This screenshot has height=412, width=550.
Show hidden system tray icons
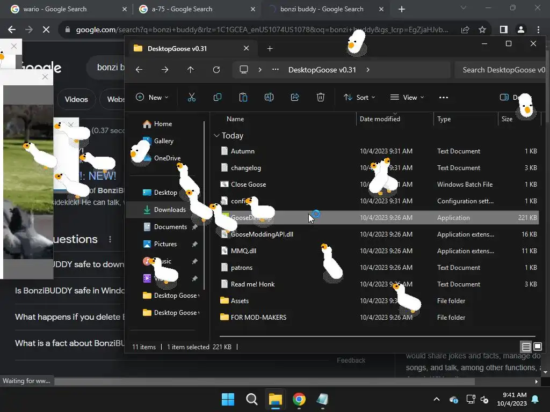click(x=437, y=399)
